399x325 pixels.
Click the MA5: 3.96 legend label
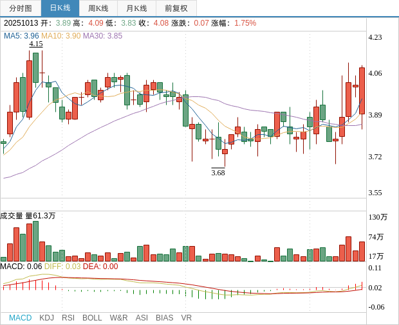pyautogui.click(x=21, y=36)
